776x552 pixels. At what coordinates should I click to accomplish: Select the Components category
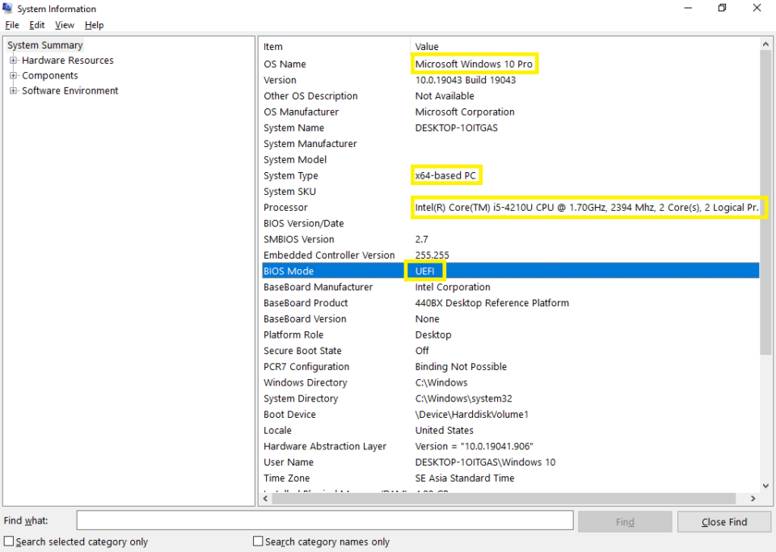click(x=50, y=76)
